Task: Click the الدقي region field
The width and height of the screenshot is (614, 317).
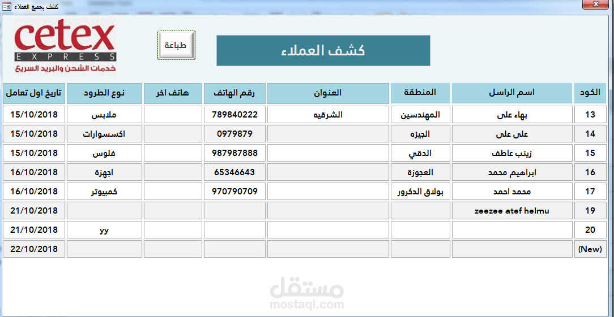Action: (x=420, y=153)
